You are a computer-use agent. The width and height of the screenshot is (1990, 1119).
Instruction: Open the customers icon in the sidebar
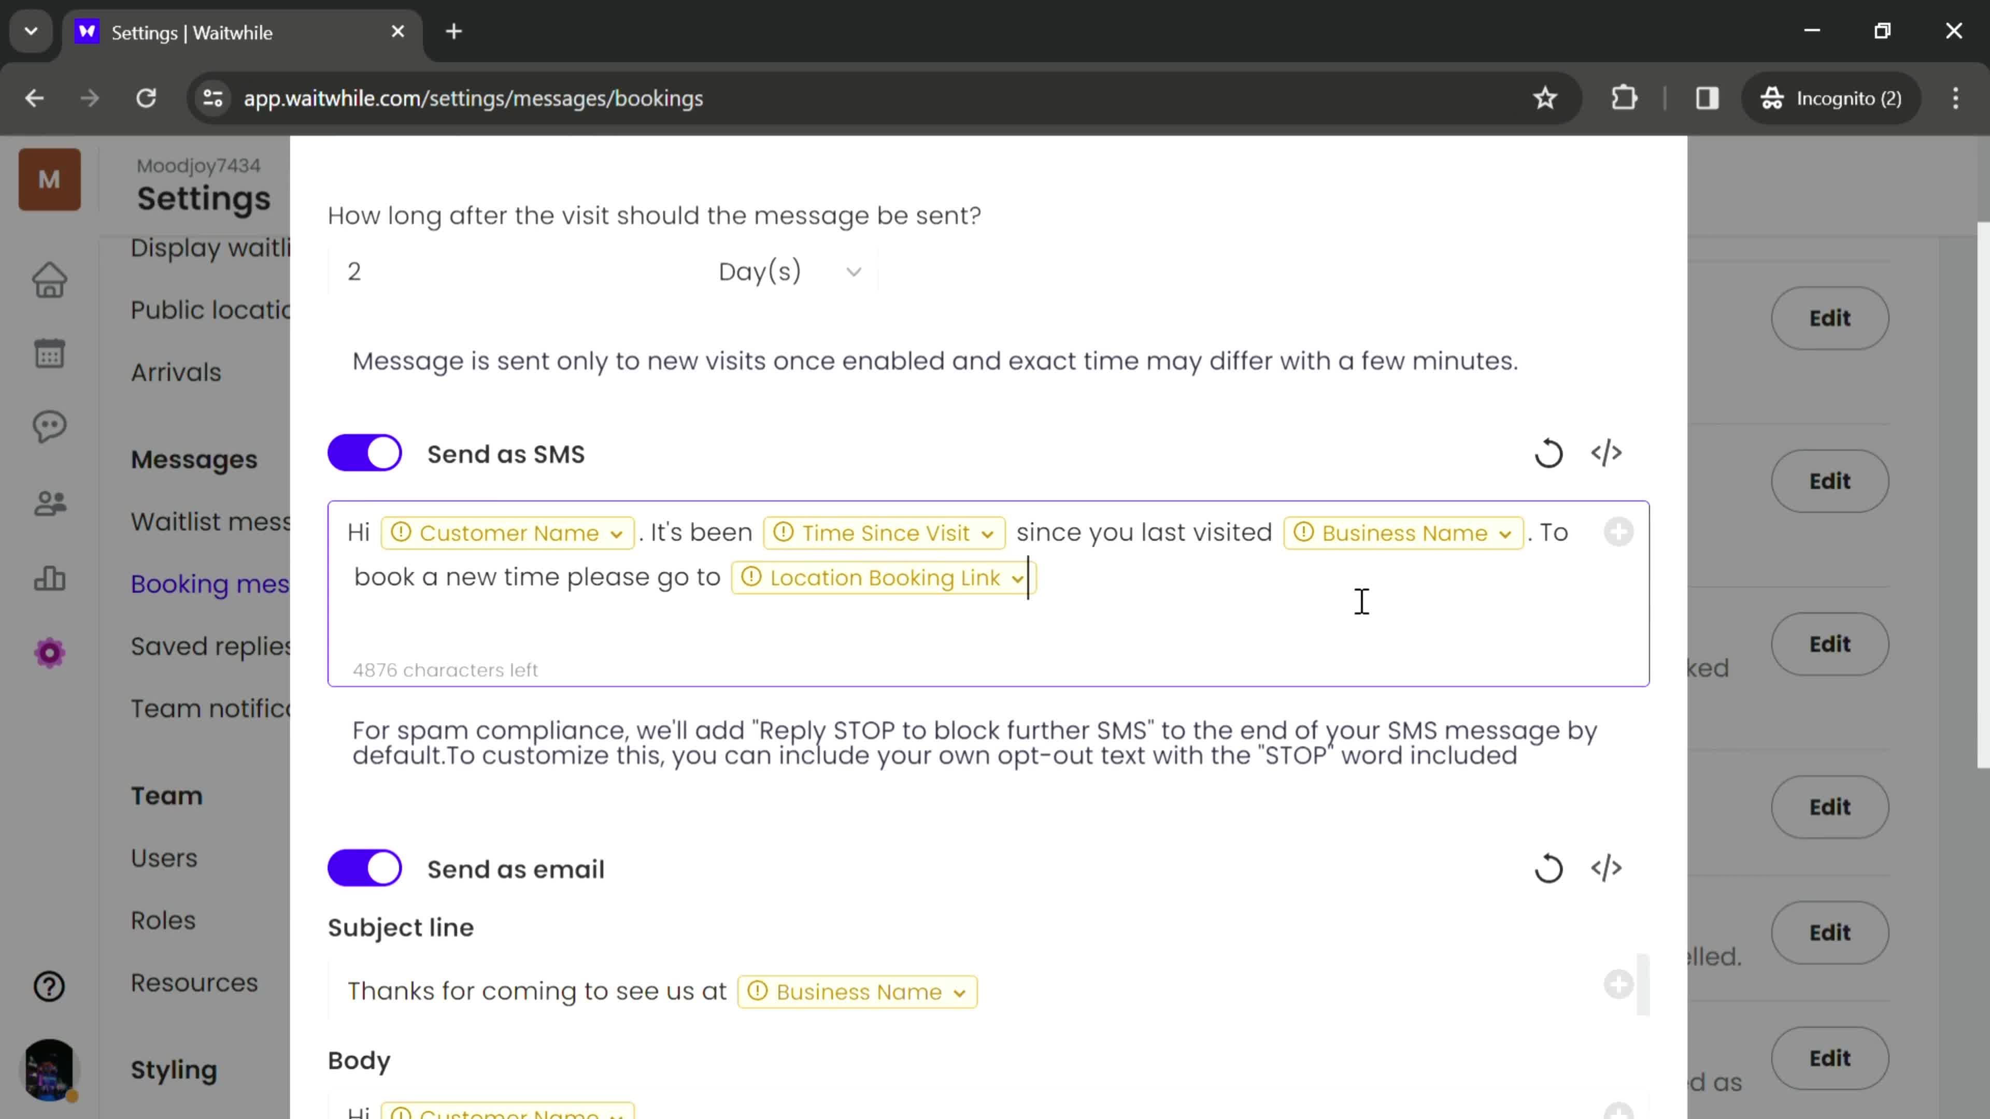point(49,504)
